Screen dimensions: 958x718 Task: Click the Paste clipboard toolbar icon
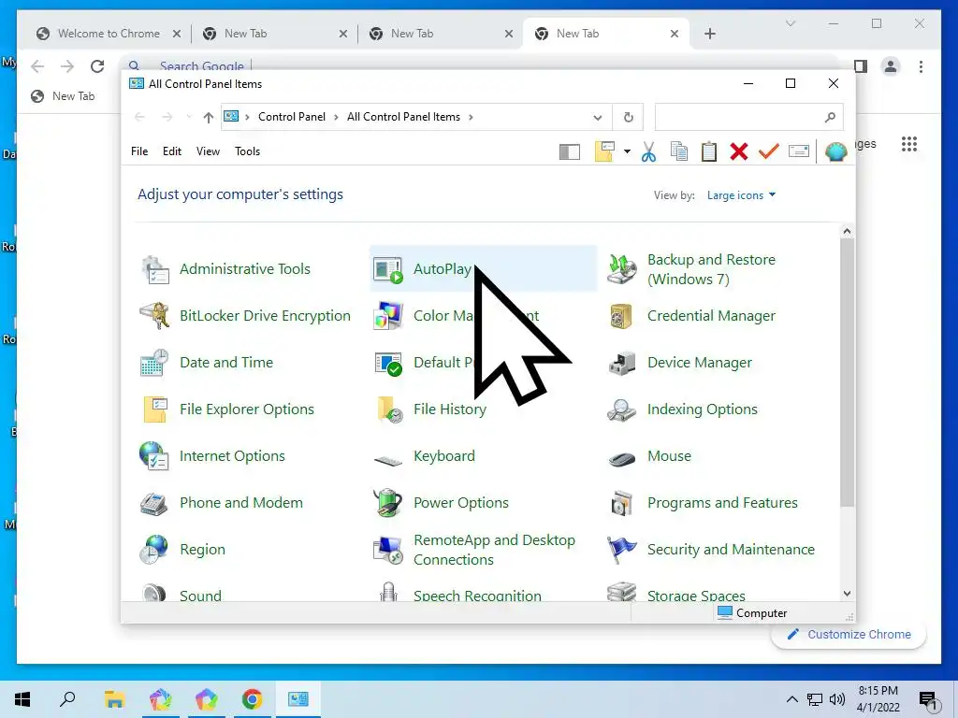[x=709, y=151]
